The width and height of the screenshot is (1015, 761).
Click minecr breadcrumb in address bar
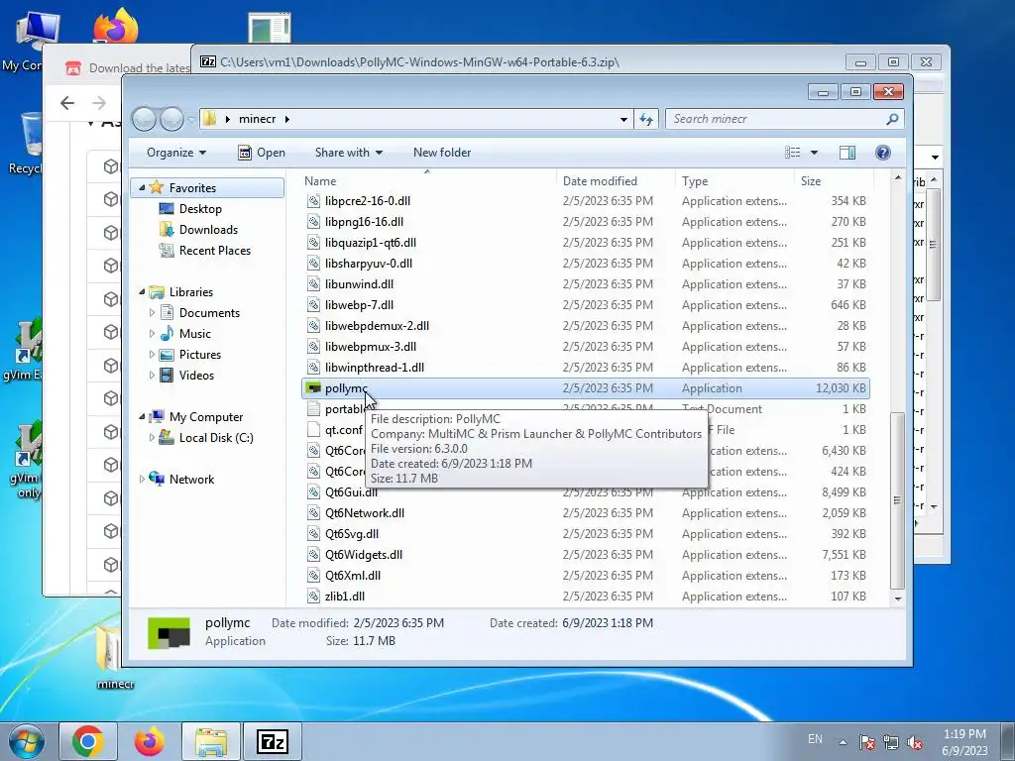pyautogui.click(x=257, y=119)
